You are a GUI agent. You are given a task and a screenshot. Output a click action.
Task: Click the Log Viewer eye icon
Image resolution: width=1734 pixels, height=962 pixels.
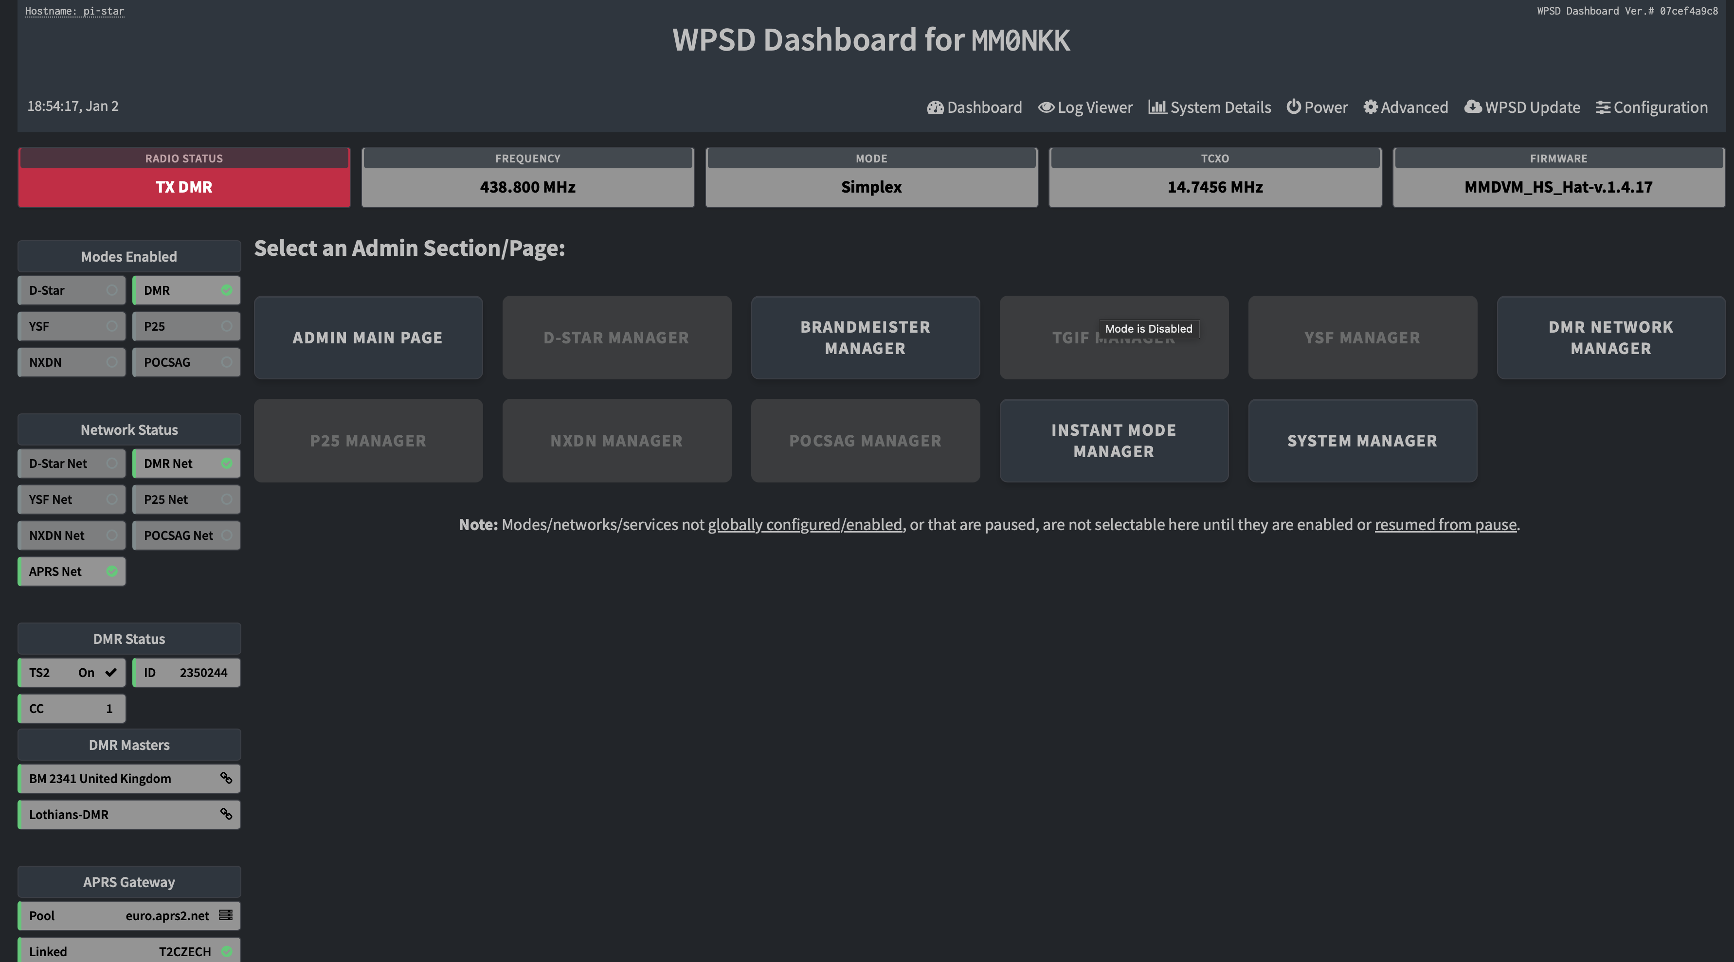pyautogui.click(x=1046, y=107)
